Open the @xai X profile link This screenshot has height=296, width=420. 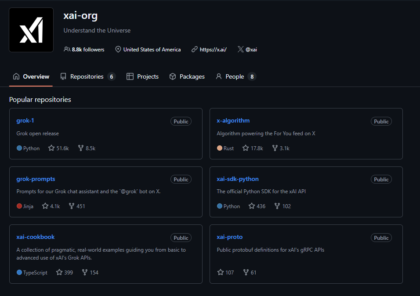pos(251,50)
